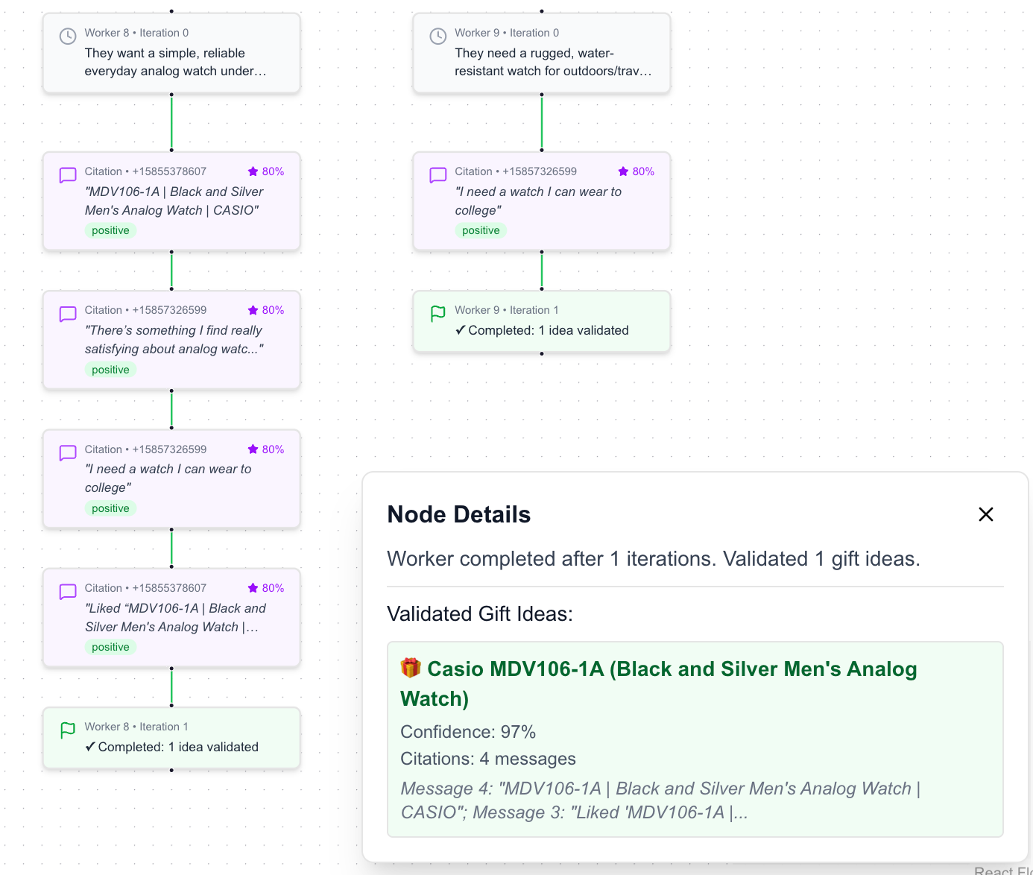This screenshot has width=1033, height=875.
Task: Close the Node Details panel
Action: (985, 514)
